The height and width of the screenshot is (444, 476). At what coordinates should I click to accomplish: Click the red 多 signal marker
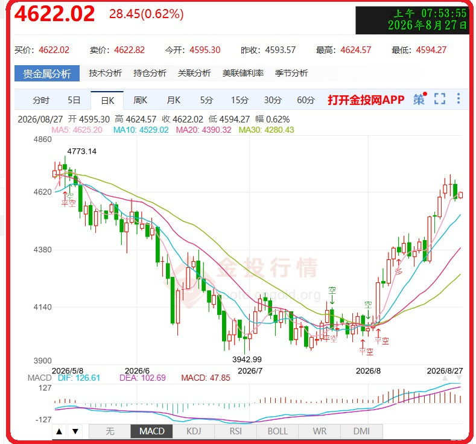pos(398,271)
